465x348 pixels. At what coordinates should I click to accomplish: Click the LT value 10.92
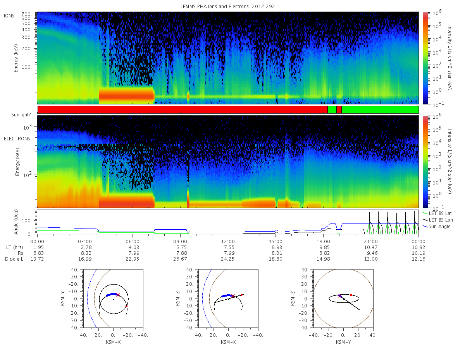(x=418, y=247)
